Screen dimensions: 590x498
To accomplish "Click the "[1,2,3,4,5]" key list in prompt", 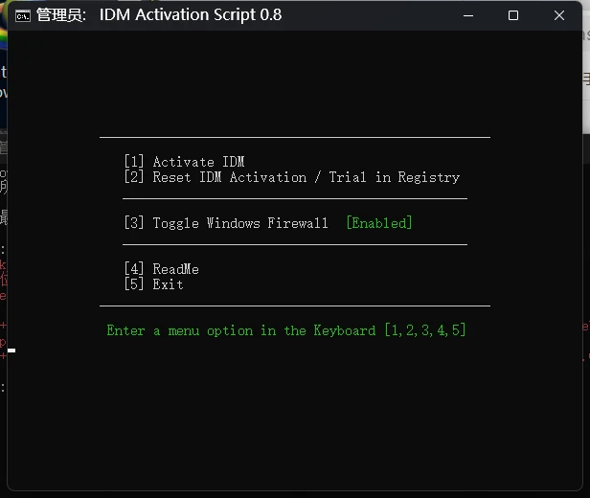I will pos(424,330).
